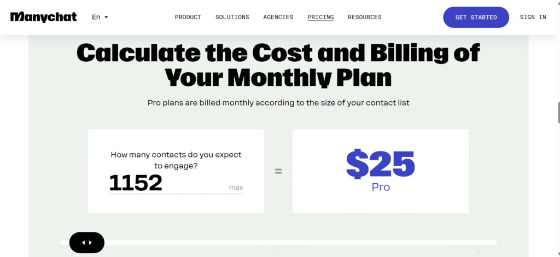Click the 'How many contacts' question label

tap(176, 160)
